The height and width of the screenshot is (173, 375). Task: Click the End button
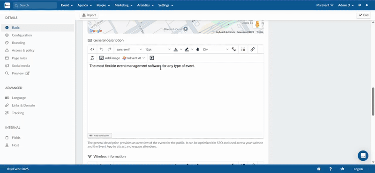(x=364, y=15)
